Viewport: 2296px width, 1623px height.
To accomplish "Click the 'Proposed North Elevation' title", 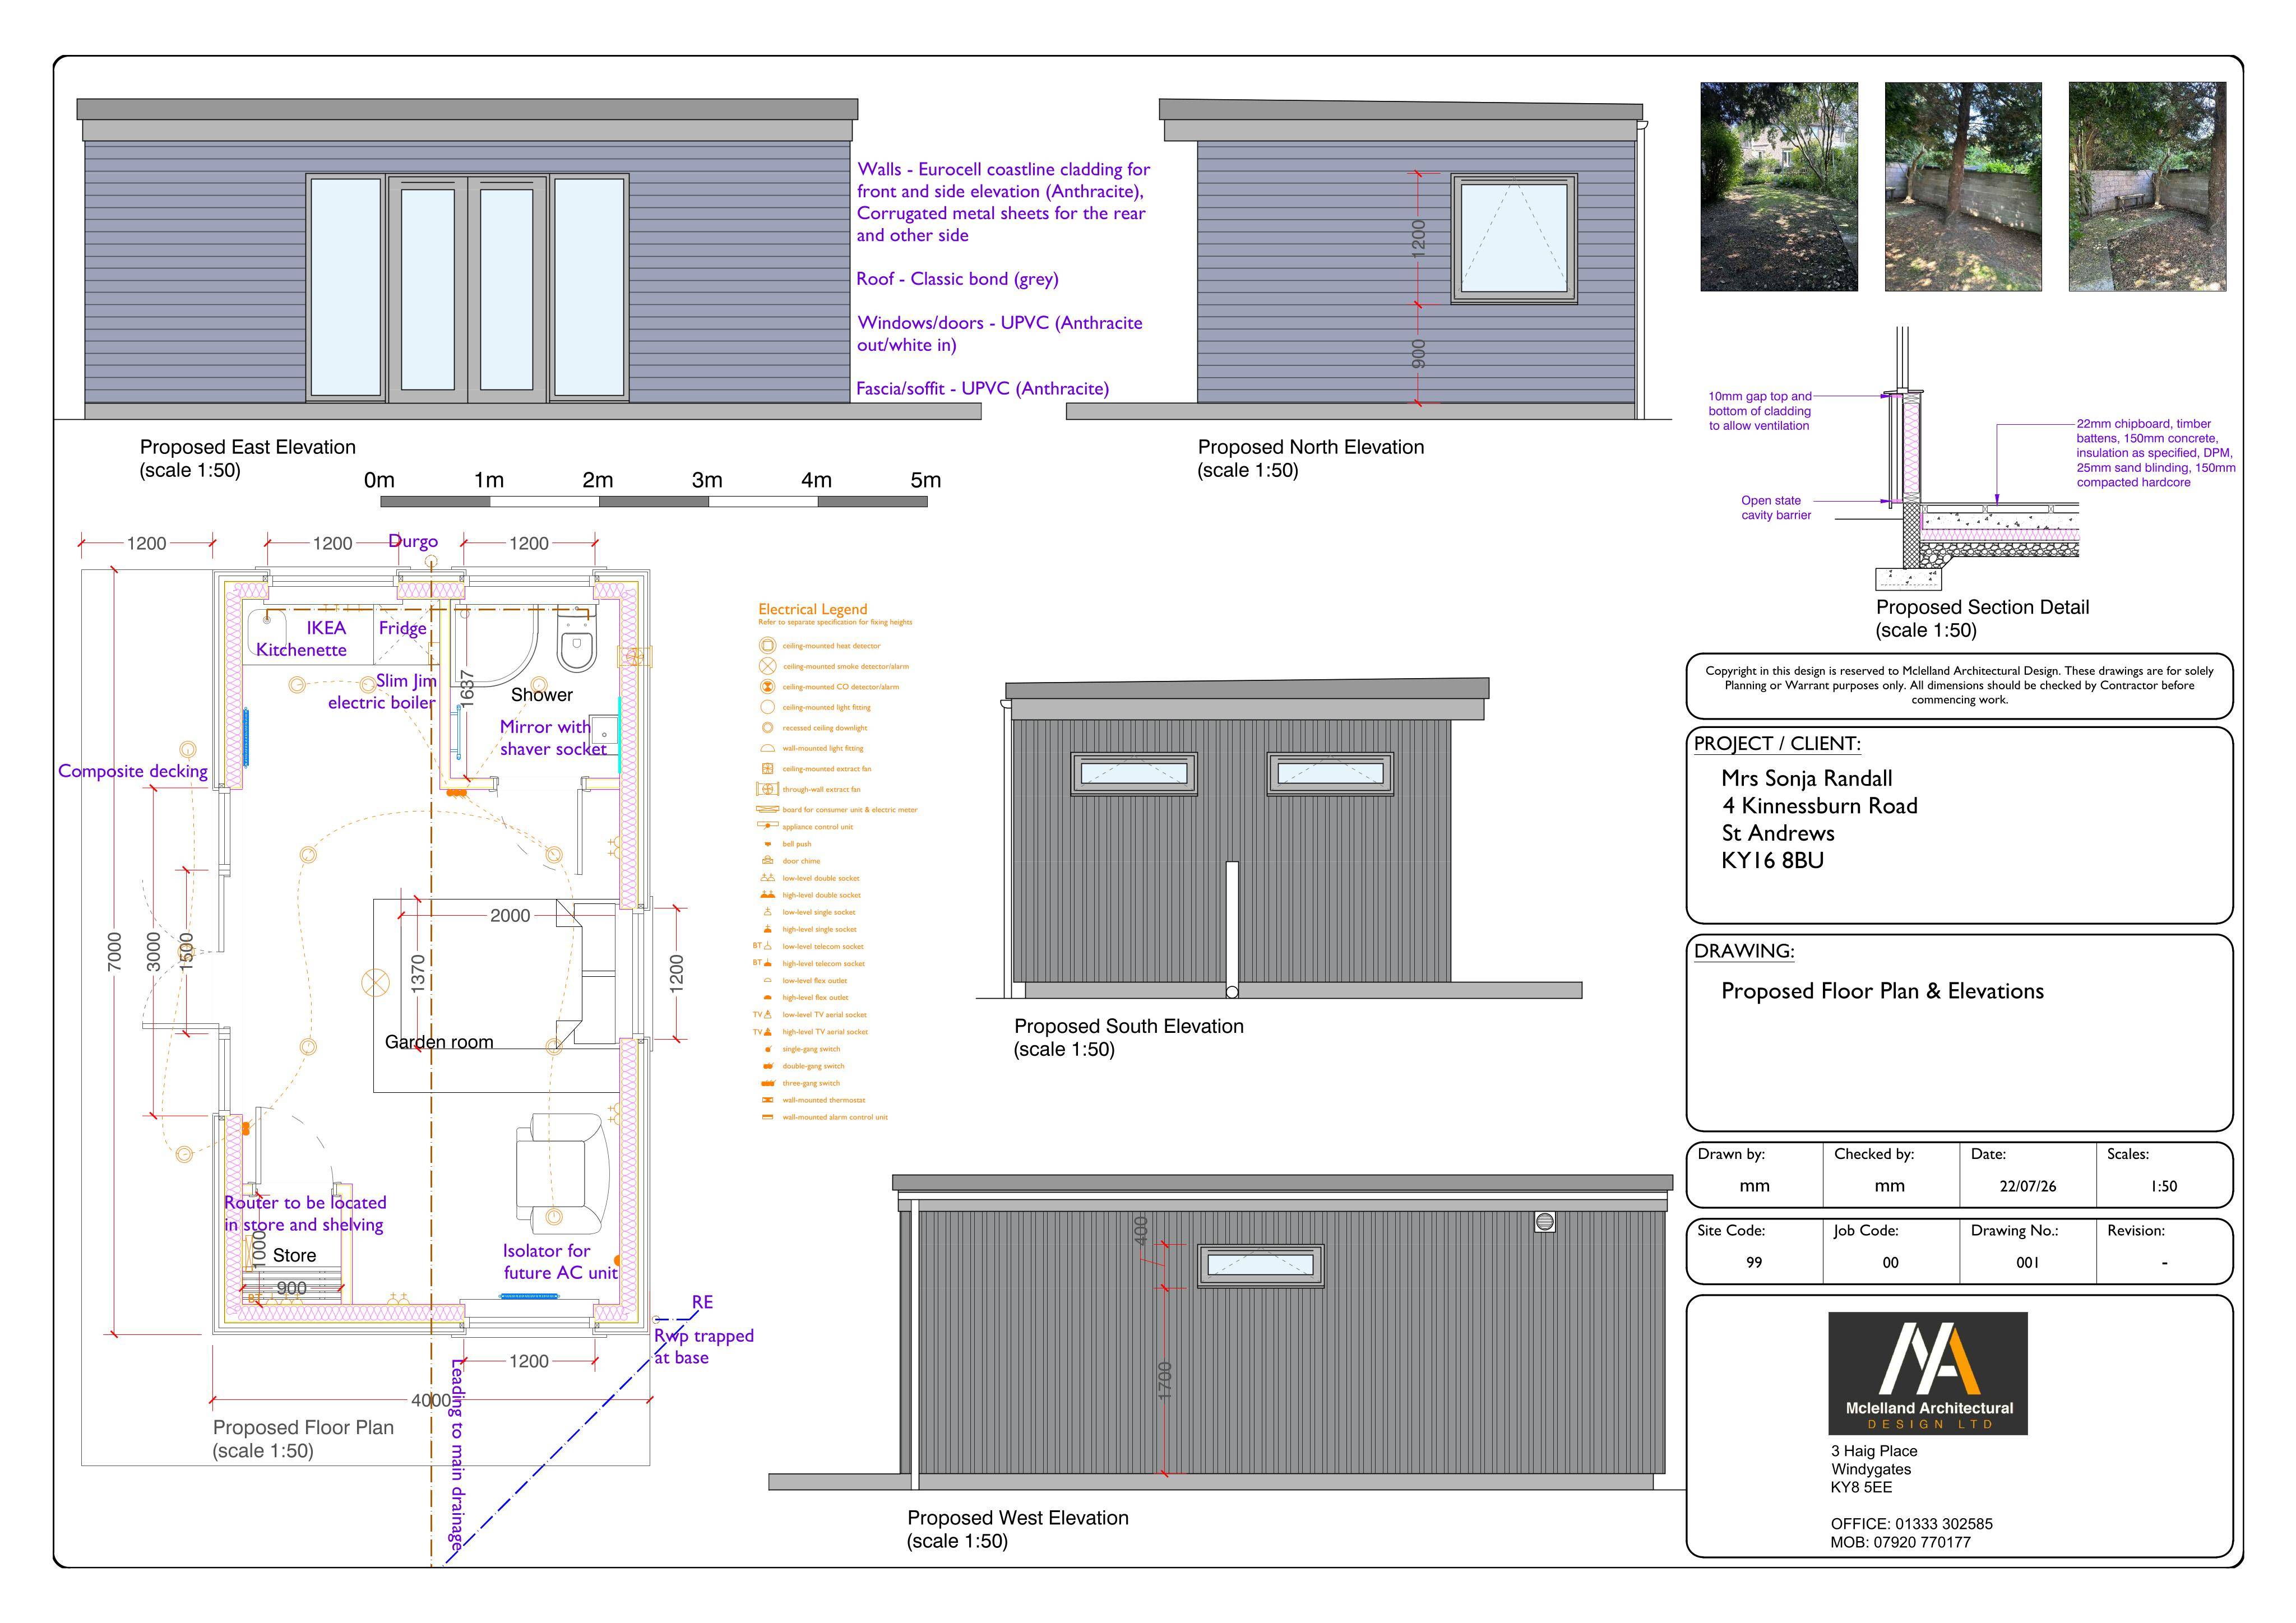I will [1311, 447].
